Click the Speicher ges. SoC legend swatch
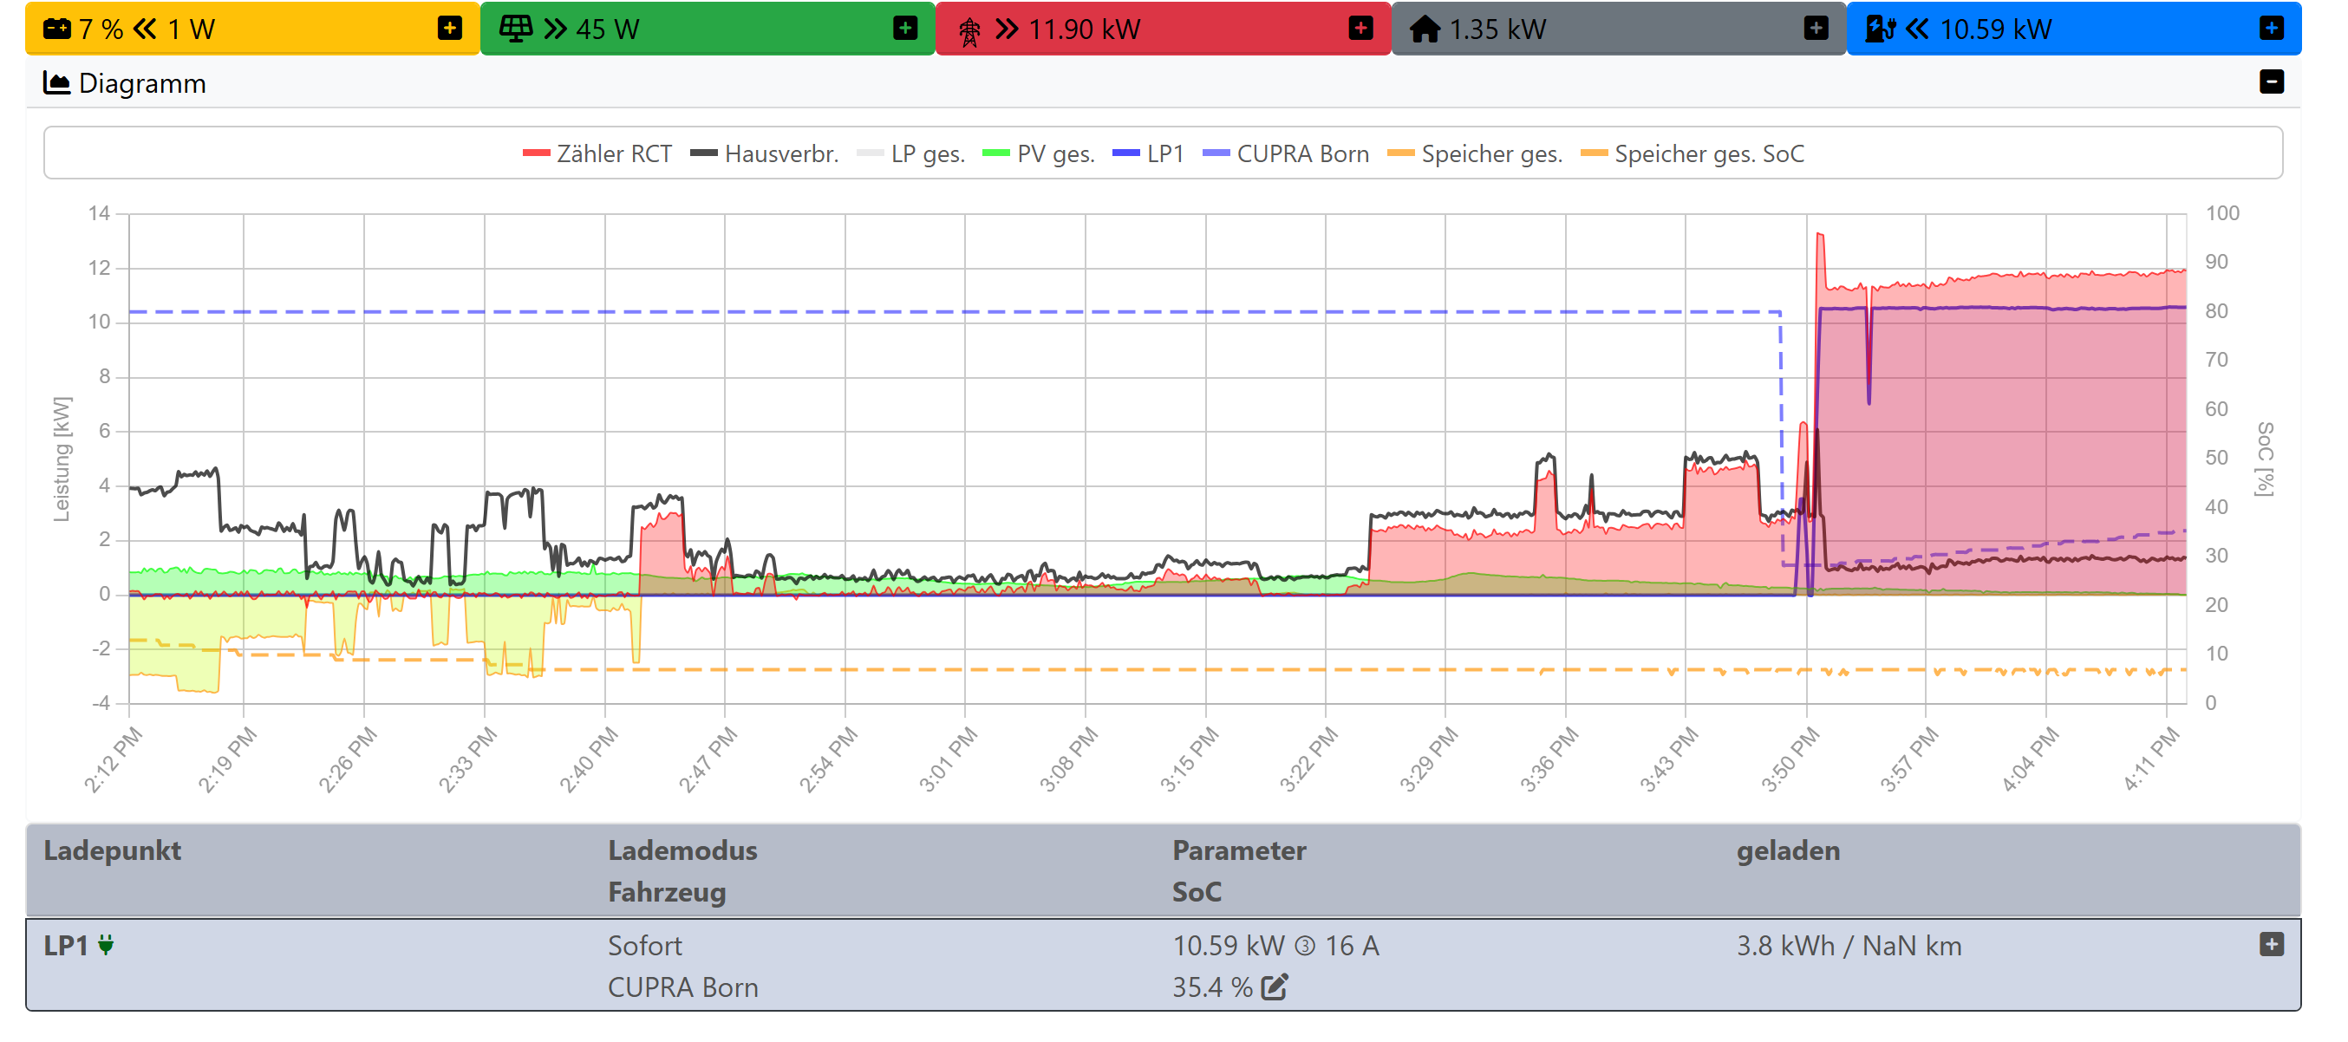 tap(1595, 154)
